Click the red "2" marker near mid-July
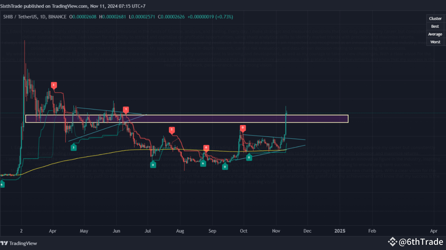Viewport: 446px width, 250px height. pyautogui.click(x=171, y=130)
